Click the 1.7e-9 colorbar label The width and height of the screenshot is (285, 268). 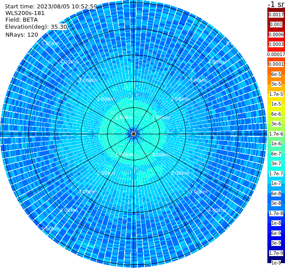tap(276, 253)
